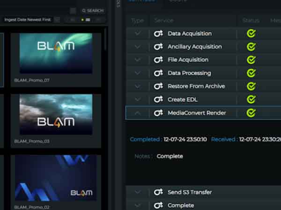Click the service icon beside the Complete row
The width and height of the screenshot is (281, 210).
158,205
